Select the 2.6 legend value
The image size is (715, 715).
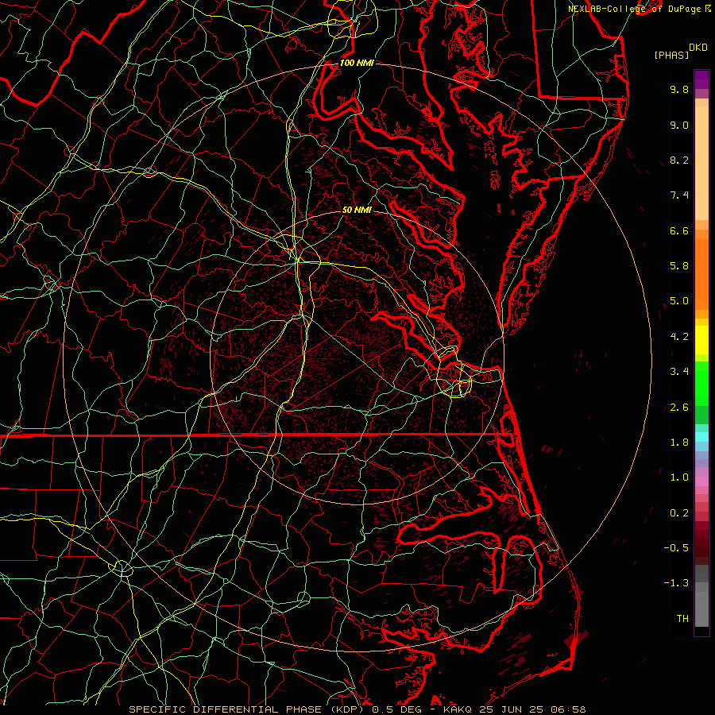click(679, 408)
